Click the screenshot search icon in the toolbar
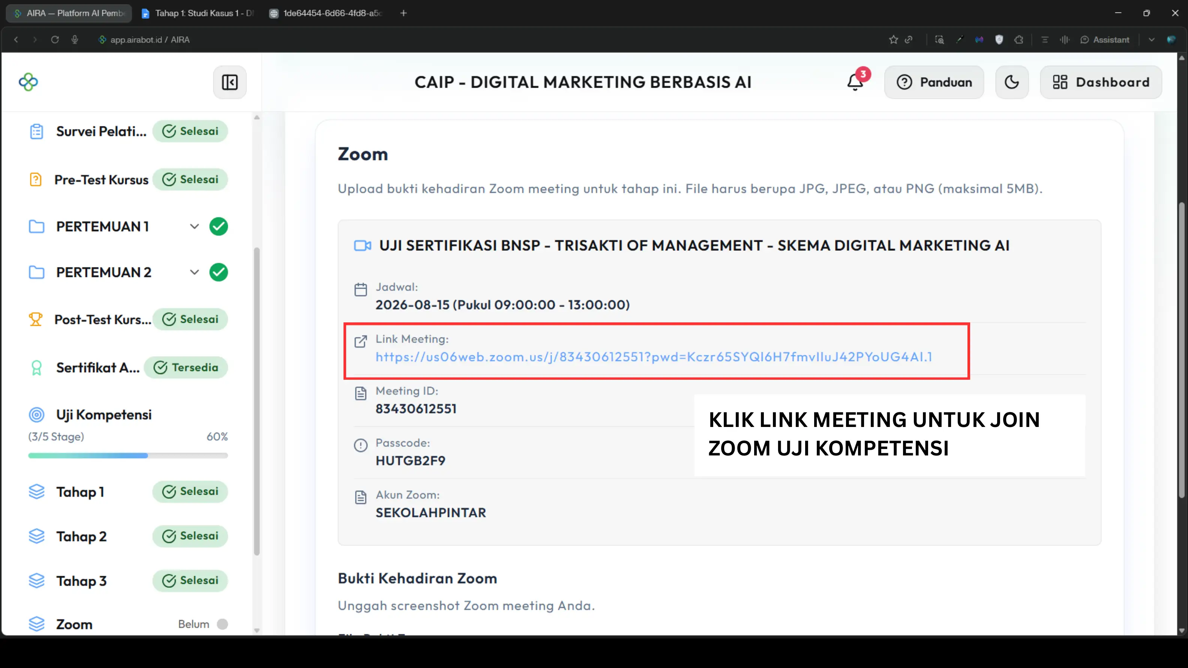The image size is (1188, 668). click(939, 40)
